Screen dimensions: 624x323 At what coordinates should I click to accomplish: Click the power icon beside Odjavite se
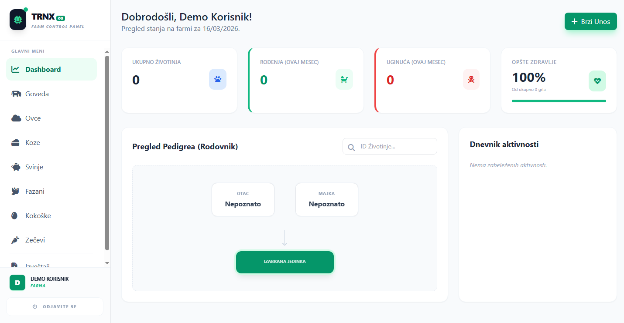(x=35, y=307)
